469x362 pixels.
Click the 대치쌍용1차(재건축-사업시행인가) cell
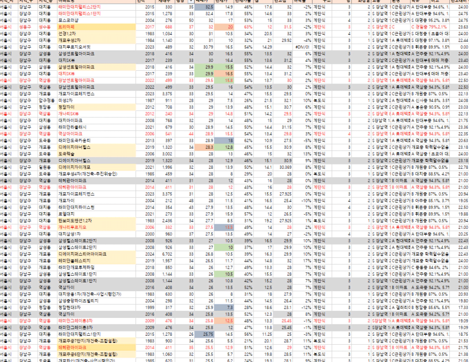click(97, 294)
